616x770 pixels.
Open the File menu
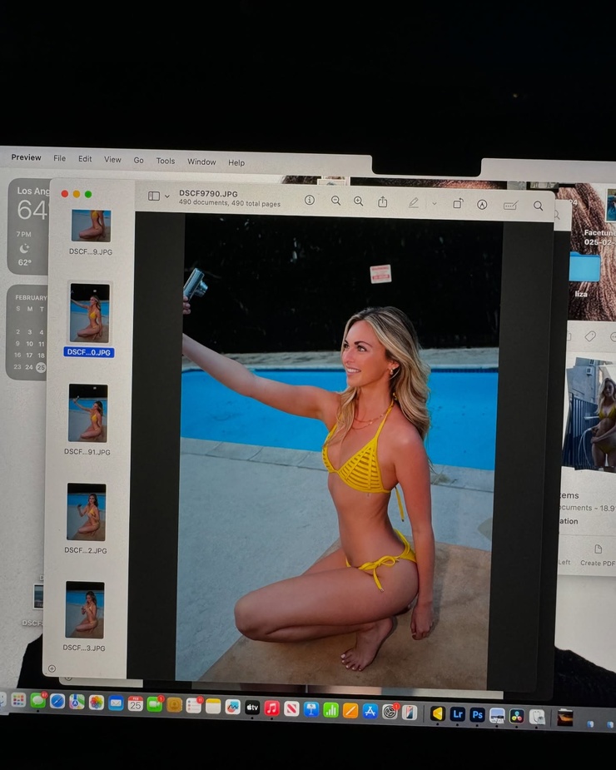pos(59,158)
